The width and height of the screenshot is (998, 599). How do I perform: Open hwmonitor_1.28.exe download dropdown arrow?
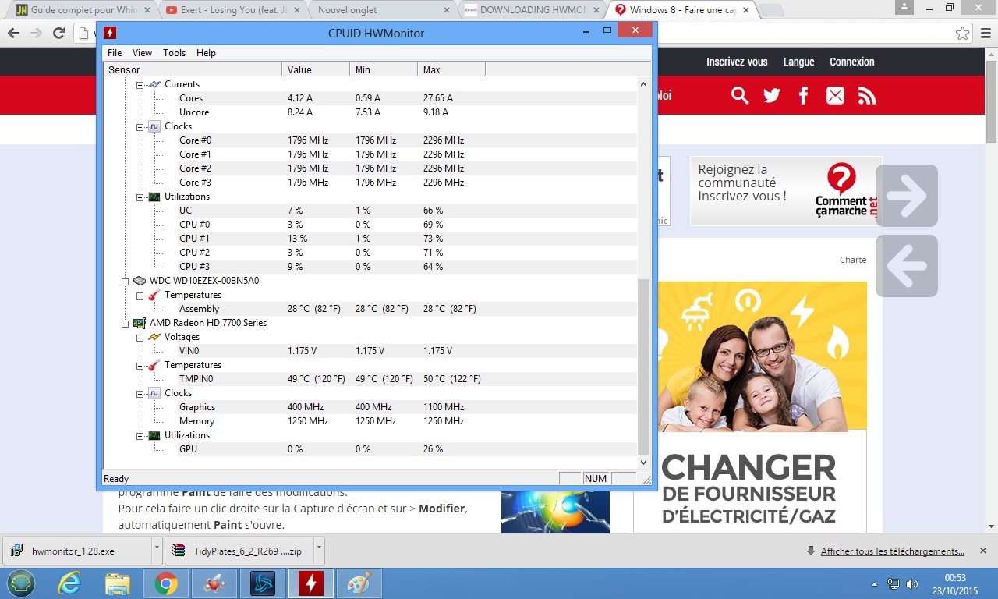(157, 550)
